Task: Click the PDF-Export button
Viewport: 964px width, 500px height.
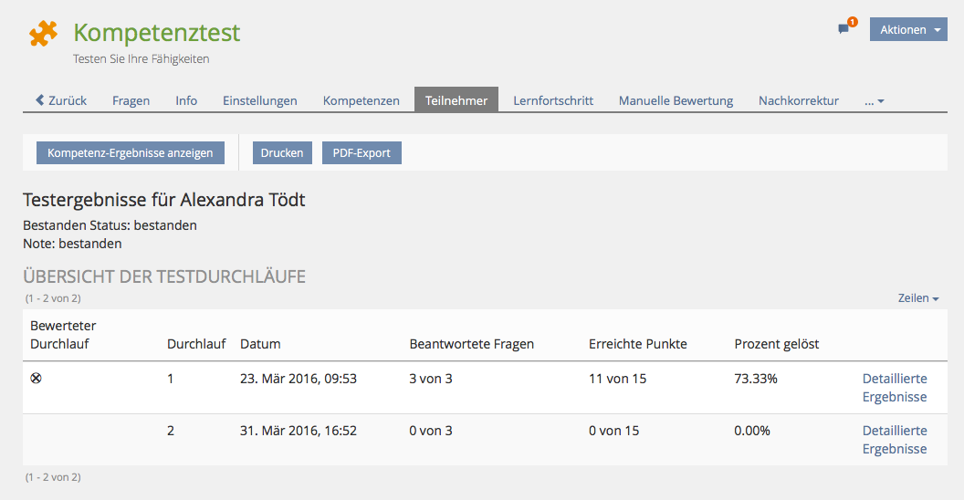Action: click(361, 152)
